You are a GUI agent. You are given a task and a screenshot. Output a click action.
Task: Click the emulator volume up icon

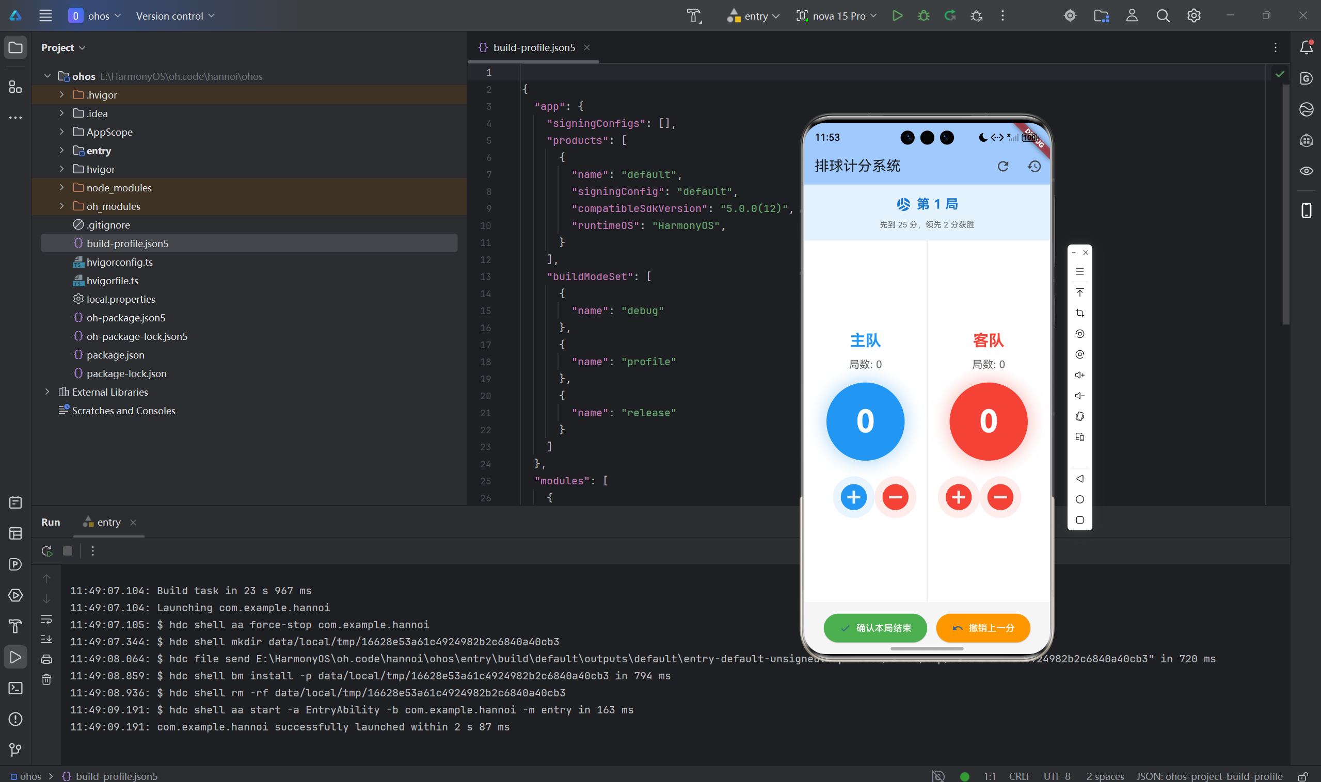tap(1079, 375)
